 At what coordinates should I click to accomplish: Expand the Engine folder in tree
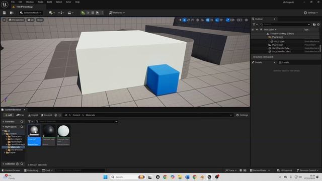tap(5, 153)
